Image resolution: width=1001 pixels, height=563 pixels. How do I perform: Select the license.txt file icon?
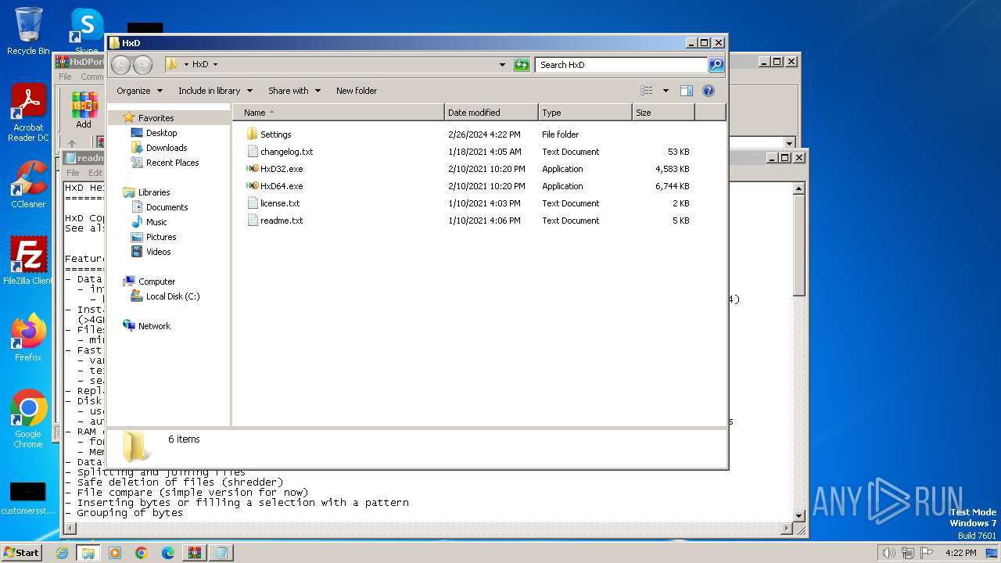252,203
